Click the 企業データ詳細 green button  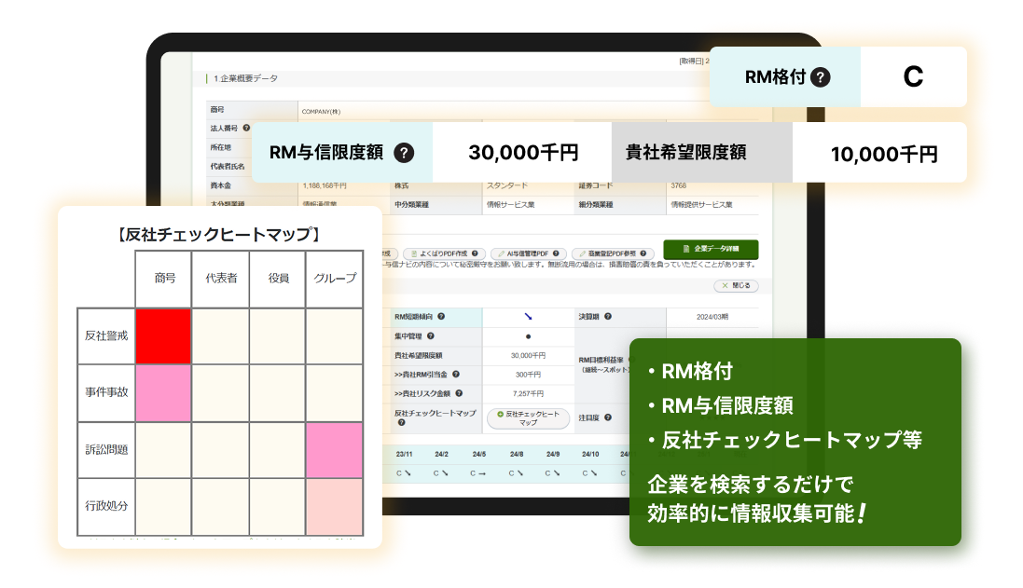tap(711, 250)
